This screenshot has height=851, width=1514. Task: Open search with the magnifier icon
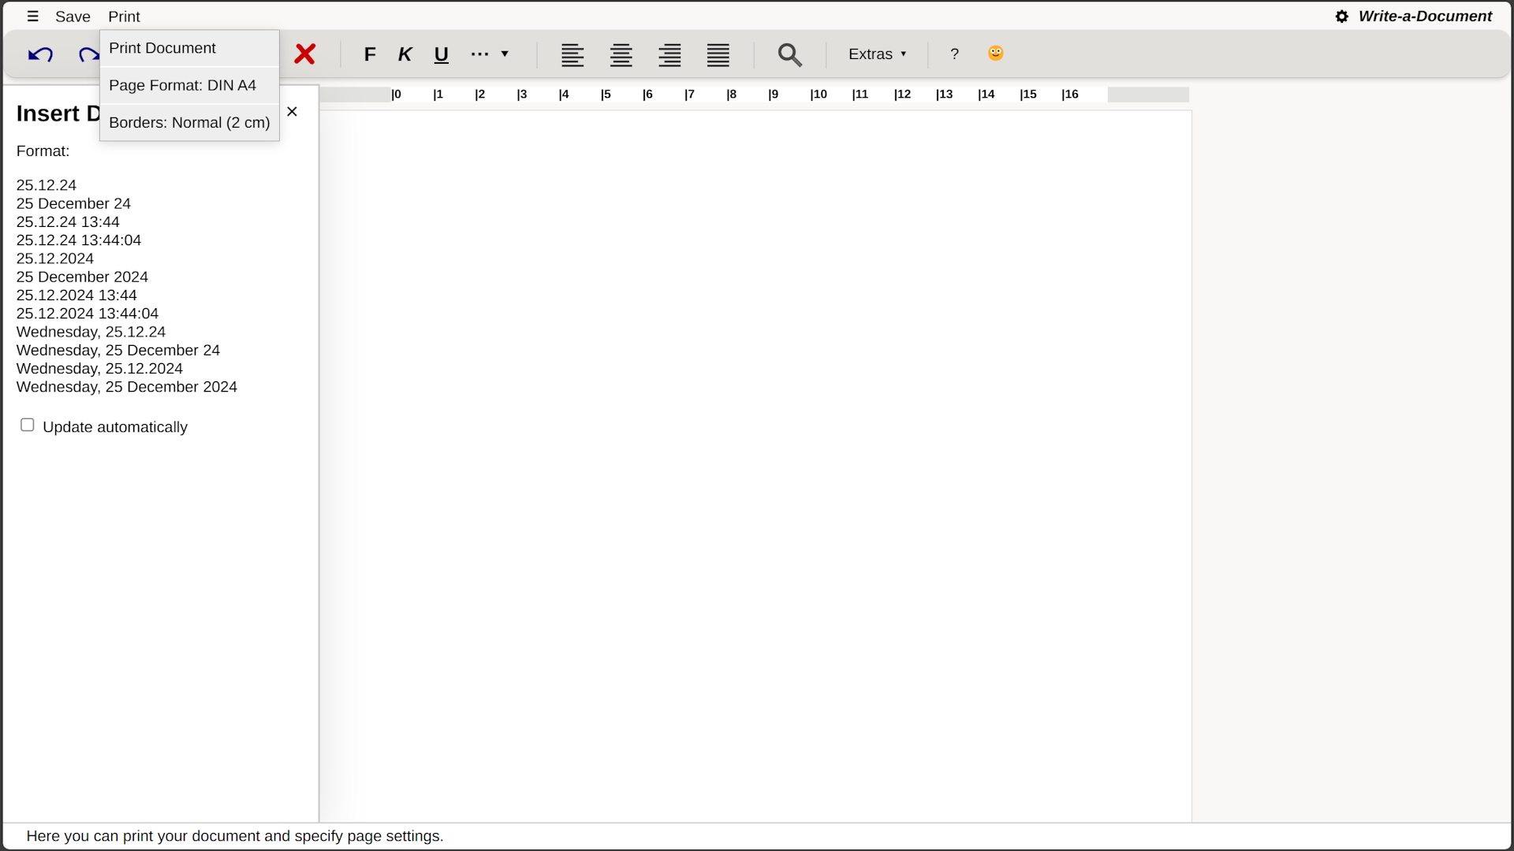[x=789, y=55]
